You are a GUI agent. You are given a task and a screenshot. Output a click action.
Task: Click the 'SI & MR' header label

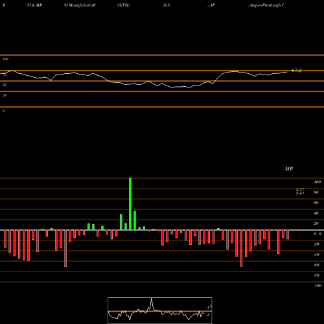(34, 5)
